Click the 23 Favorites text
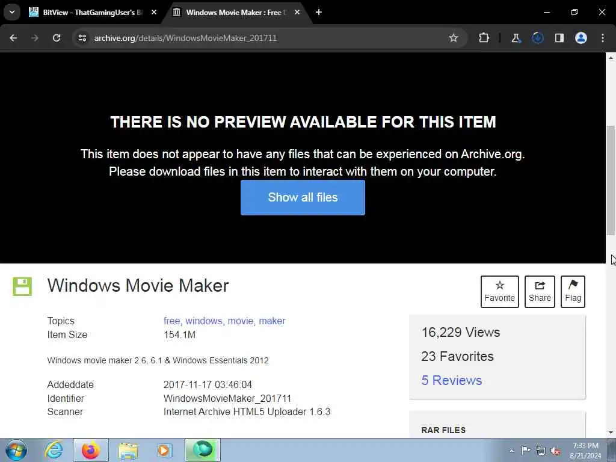 [x=457, y=356]
